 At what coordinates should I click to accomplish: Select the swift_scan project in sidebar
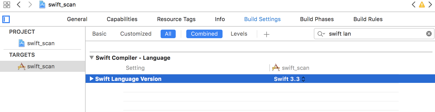(x=41, y=43)
